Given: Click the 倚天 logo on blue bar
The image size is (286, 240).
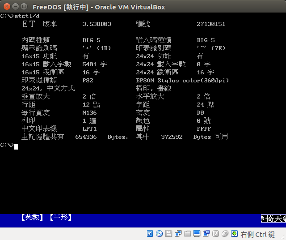Looking at the screenshot, I should 273,219.
